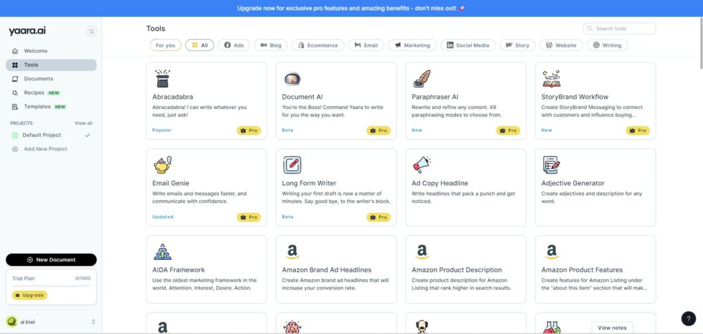The height and width of the screenshot is (334, 703).
Task: Collapse the sidebar using the toggle icon
Action: [91, 31]
